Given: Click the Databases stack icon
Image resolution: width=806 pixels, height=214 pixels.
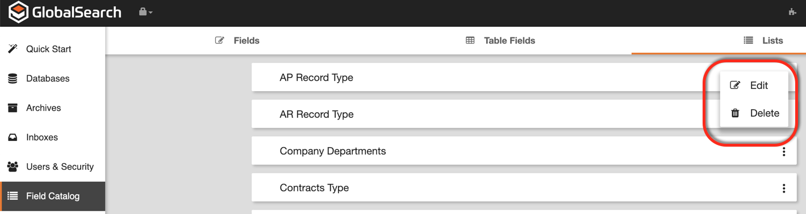Looking at the screenshot, I should coord(12,79).
